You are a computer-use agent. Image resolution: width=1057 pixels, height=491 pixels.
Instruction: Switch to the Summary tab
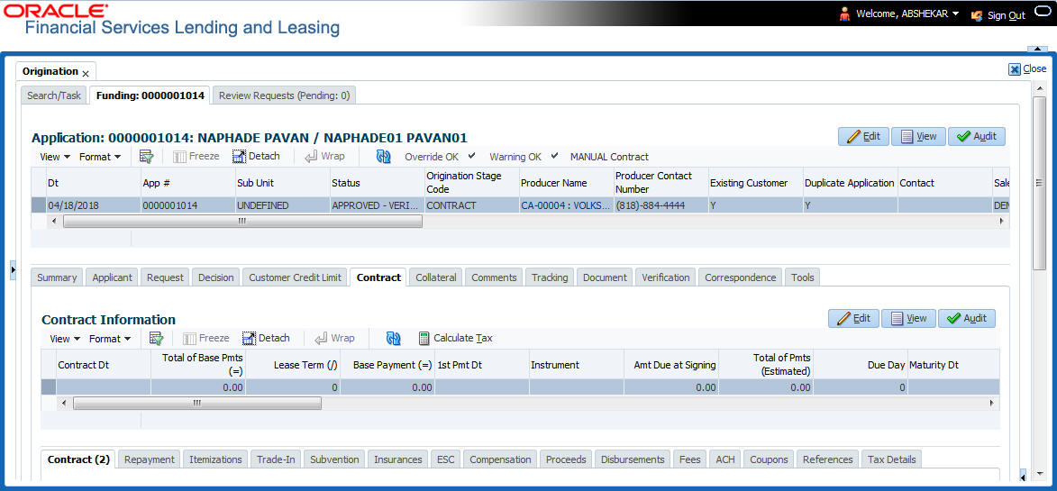pos(57,277)
